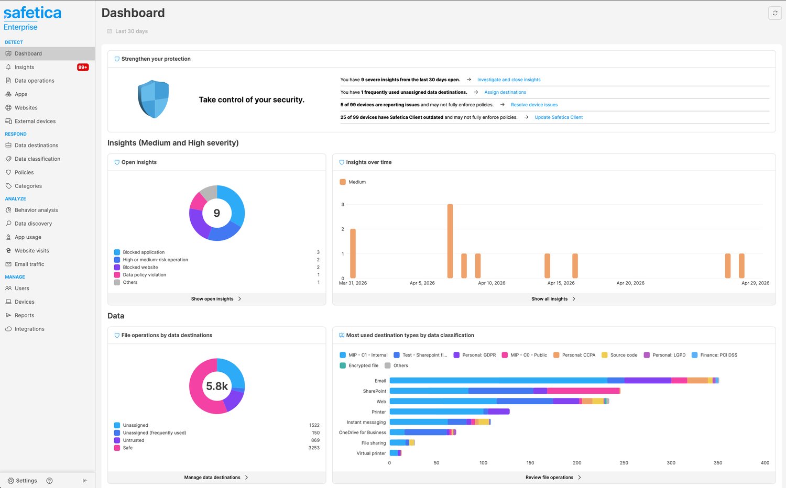The height and width of the screenshot is (488, 786).
Task: Click the Finance: PCI DSS legend label
Action: (718, 355)
